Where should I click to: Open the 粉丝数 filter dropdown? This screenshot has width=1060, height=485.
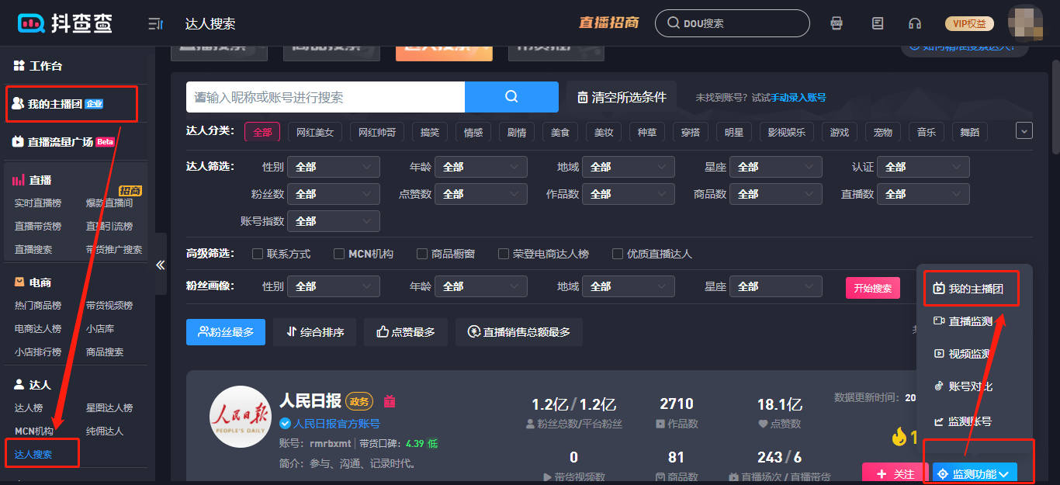[333, 194]
